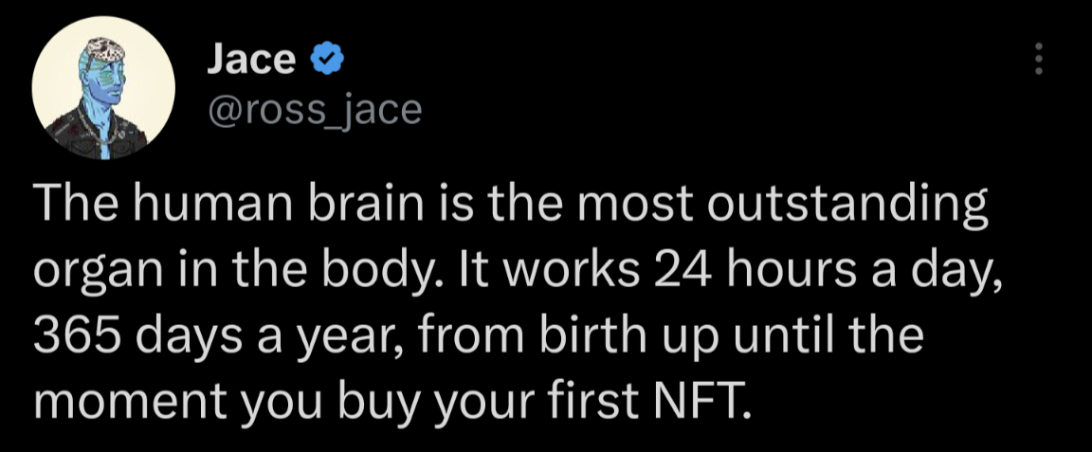Click the display name Jace
The width and height of the screenshot is (1092, 452).
(x=251, y=60)
